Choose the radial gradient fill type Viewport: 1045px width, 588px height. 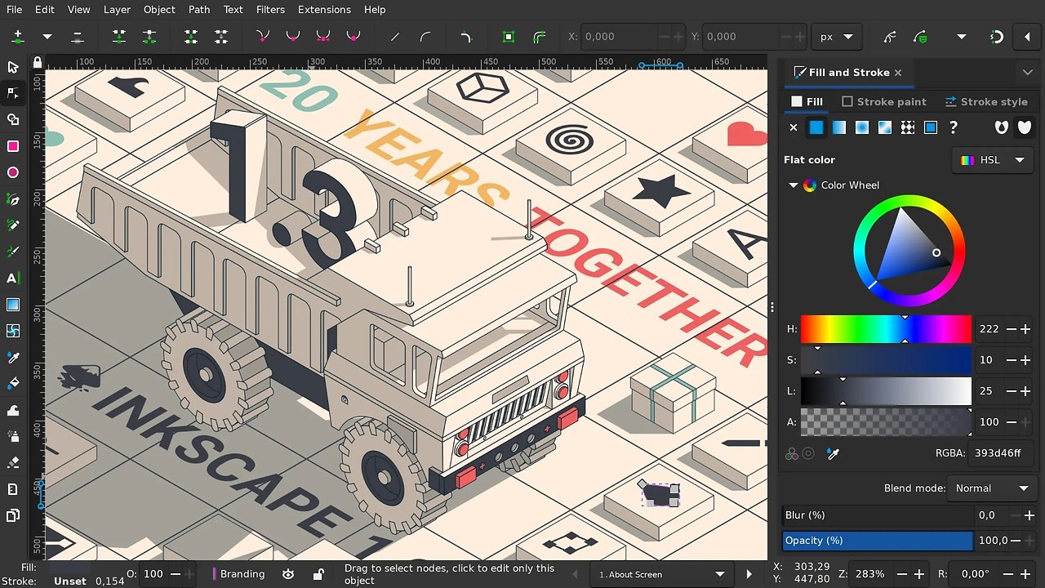pyautogui.click(x=861, y=127)
